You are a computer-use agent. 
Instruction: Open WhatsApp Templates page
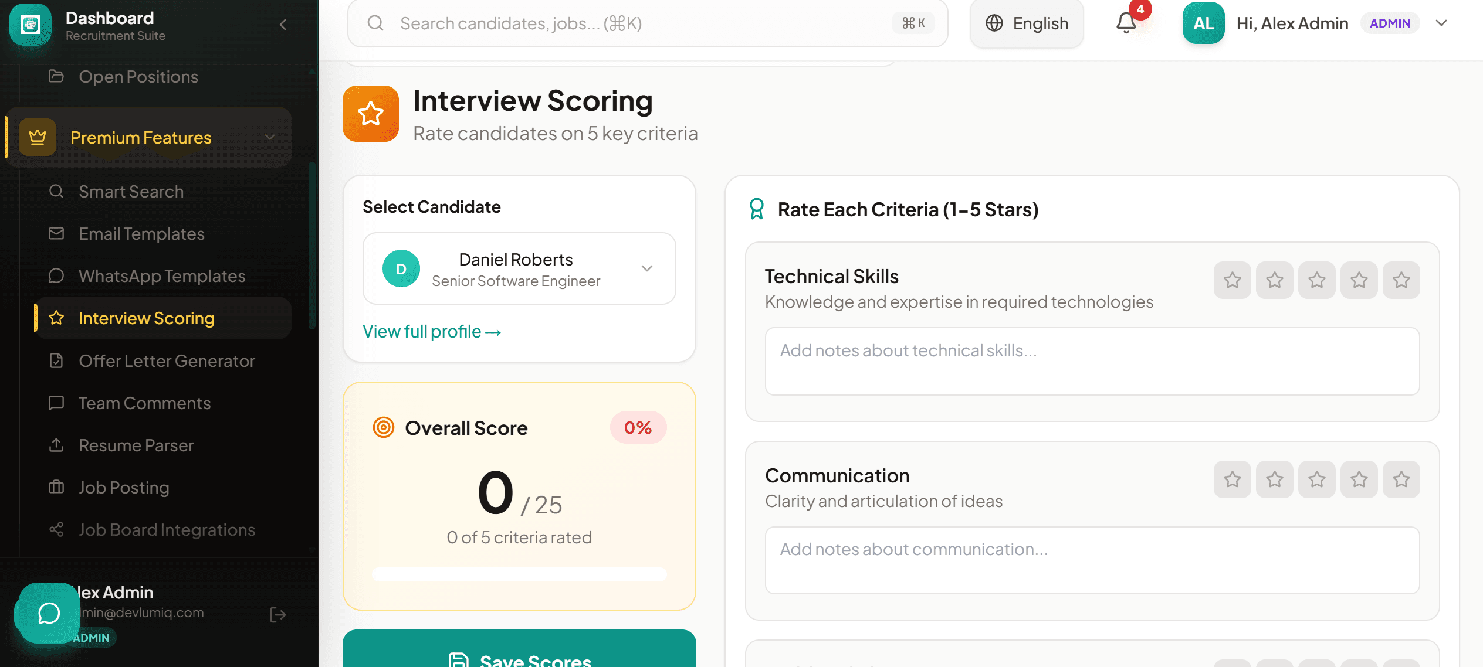point(163,276)
